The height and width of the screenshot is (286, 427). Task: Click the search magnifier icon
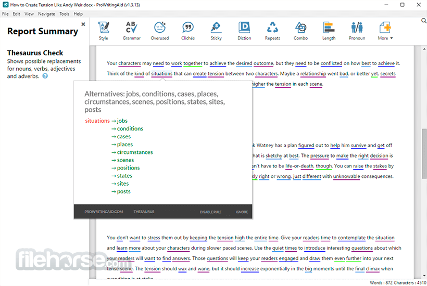[424, 21]
